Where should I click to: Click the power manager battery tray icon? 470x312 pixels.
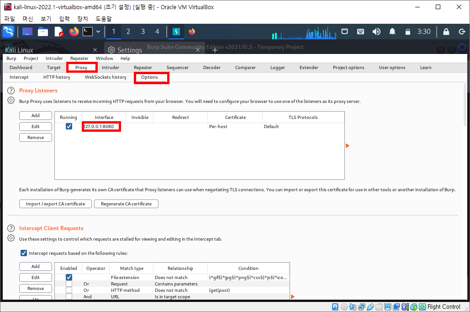[x=407, y=32]
